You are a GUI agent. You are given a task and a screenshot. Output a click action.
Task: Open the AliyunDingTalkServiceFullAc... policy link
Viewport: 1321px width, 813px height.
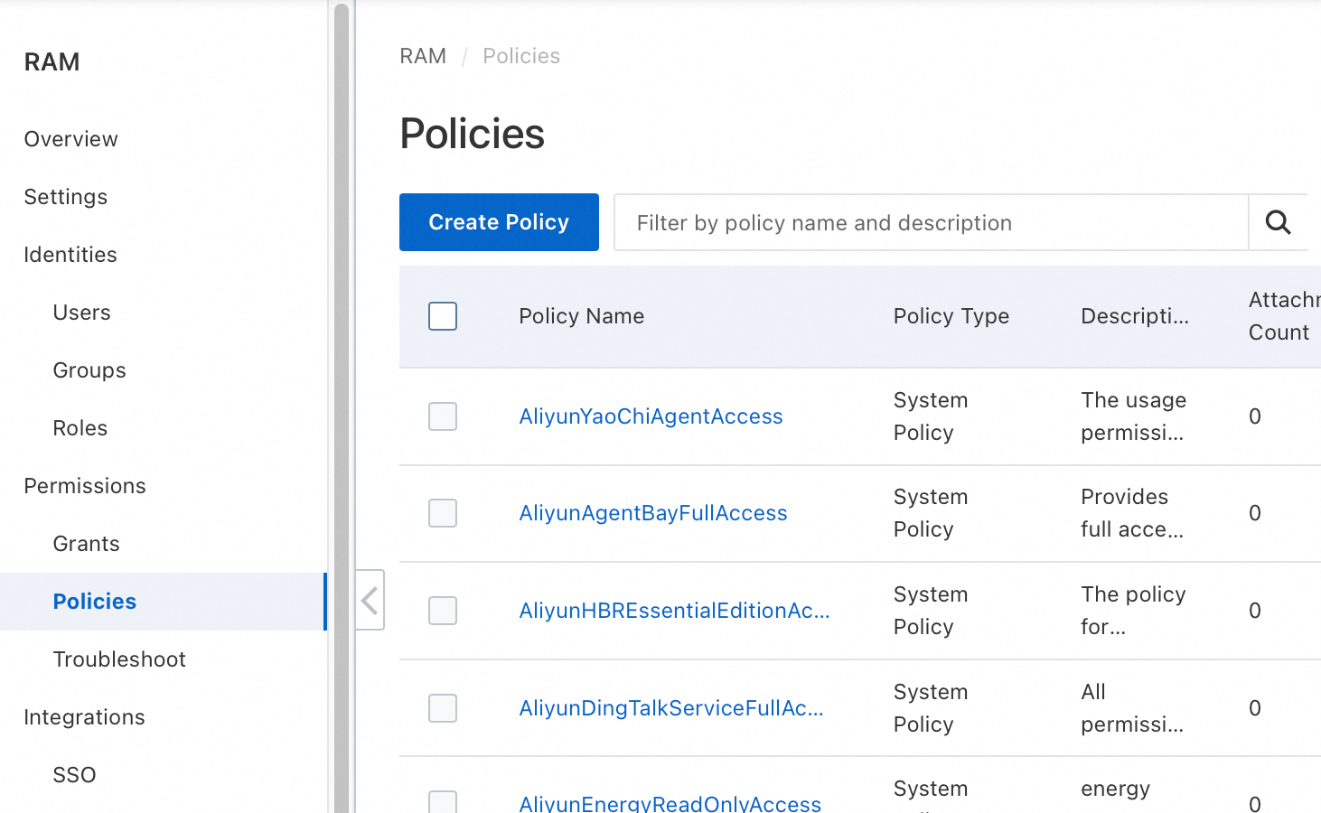[x=671, y=708]
